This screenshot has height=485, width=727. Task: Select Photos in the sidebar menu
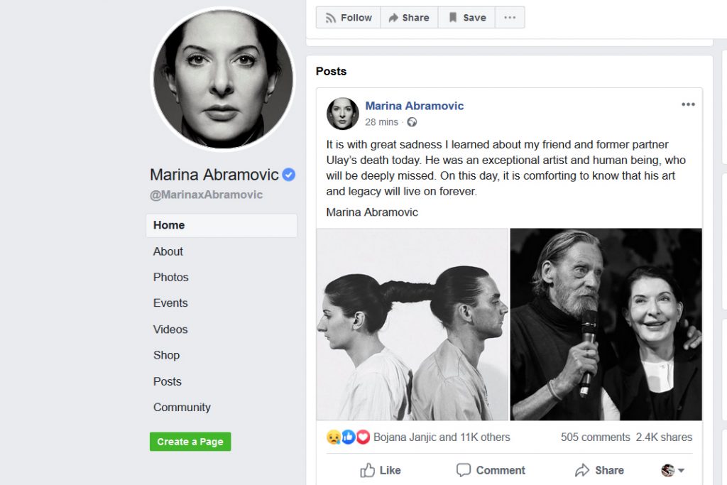170,277
